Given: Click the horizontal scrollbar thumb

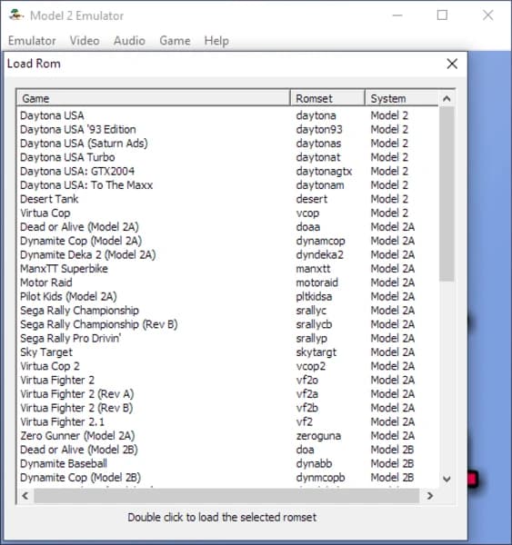Looking at the screenshot, I should pos(226,496).
